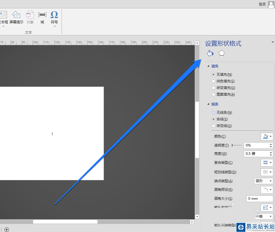The width and height of the screenshot is (275, 232).
Task: Click the 登录 sign-in link
Action: [x=262, y=4]
